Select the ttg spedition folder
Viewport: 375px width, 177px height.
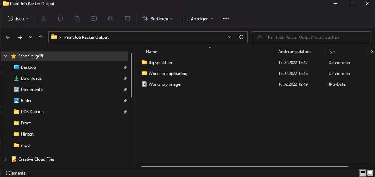tap(160, 63)
